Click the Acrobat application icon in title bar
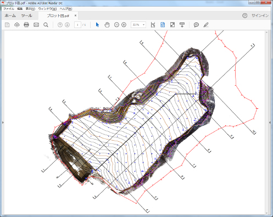This screenshot has width=273, height=217. (x=3, y=3)
